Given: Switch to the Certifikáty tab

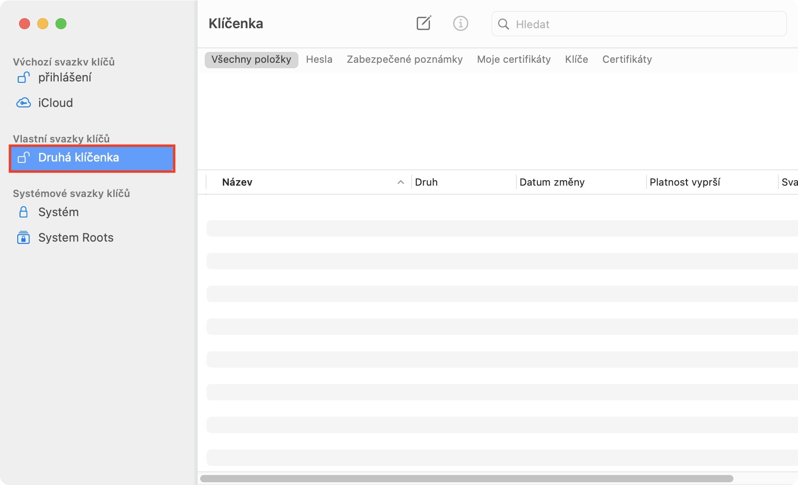Looking at the screenshot, I should (627, 60).
